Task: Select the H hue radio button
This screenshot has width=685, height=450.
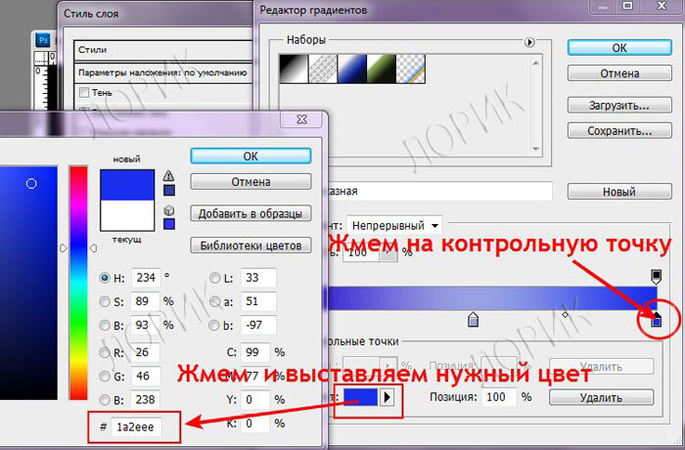Action: pos(105,278)
